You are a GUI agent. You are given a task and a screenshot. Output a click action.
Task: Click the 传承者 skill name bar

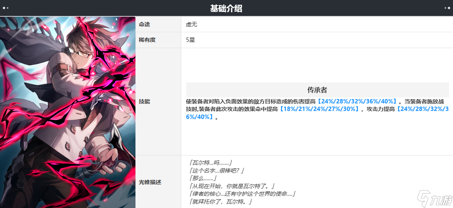coord(317,90)
